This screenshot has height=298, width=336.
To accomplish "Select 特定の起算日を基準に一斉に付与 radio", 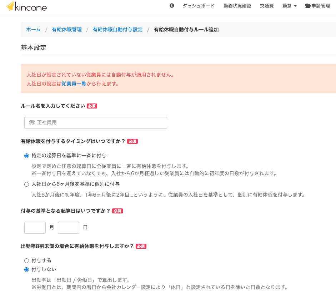I will point(26,156).
